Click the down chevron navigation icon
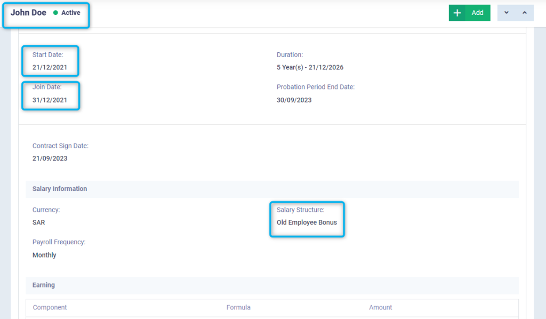This screenshot has width=546, height=319. (x=507, y=12)
